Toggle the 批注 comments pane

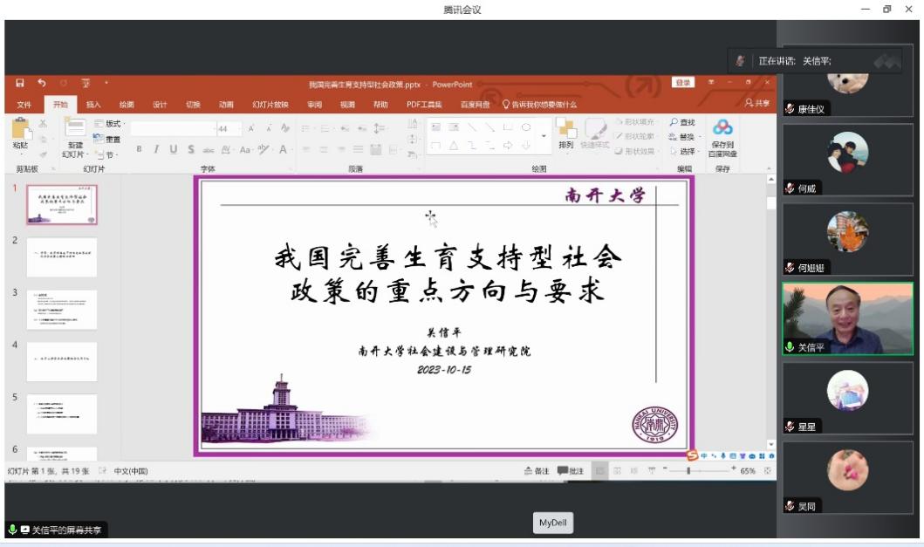pyautogui.click(x=570, y=471)
